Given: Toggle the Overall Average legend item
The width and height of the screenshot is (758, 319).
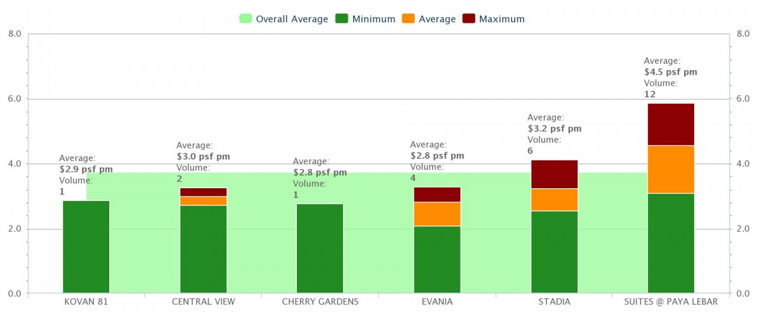Looking at the screenshot, I should [x=284, y=19].
